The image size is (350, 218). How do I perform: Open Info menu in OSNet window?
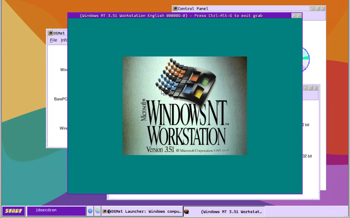tap(64, 40)
